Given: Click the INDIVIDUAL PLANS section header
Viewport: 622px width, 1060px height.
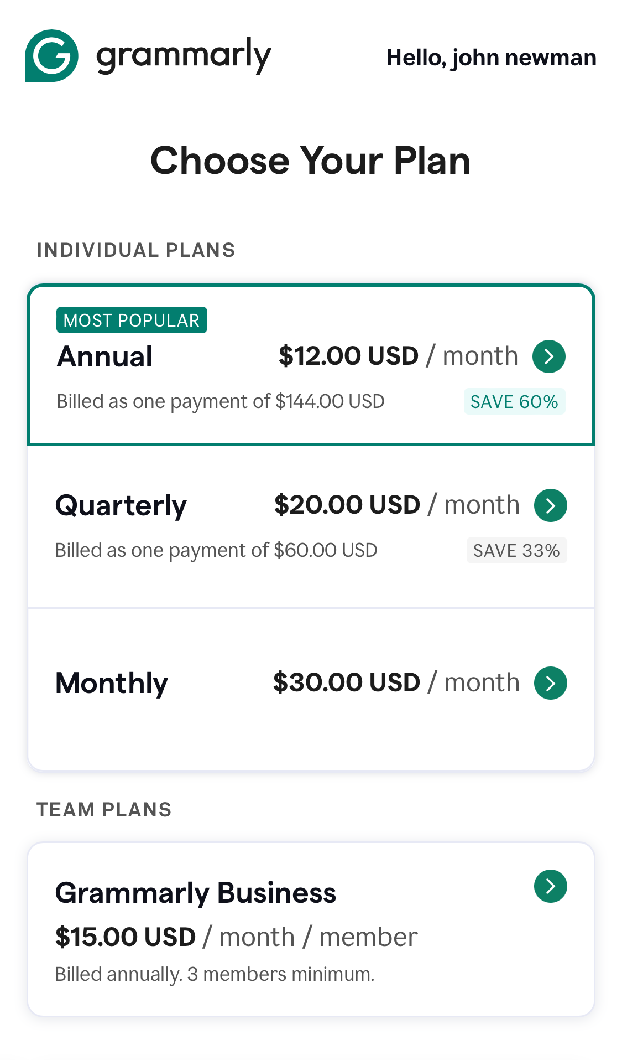Looking at the screenshot, I should click(136, 250).
